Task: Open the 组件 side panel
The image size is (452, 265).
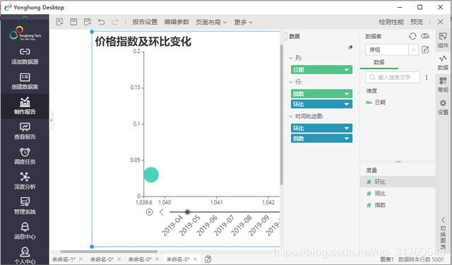Action: tap(443, 40)
